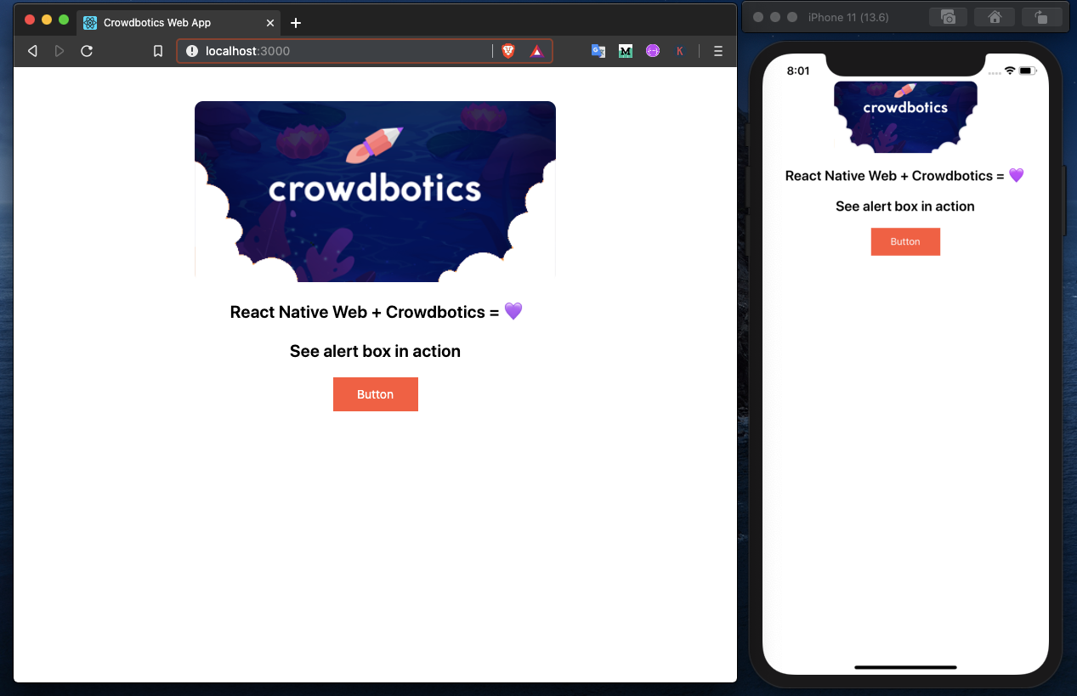This screenshot has height=696, width=1077.
Task: Open the K extension icon in toolbar
Action: 680,50
